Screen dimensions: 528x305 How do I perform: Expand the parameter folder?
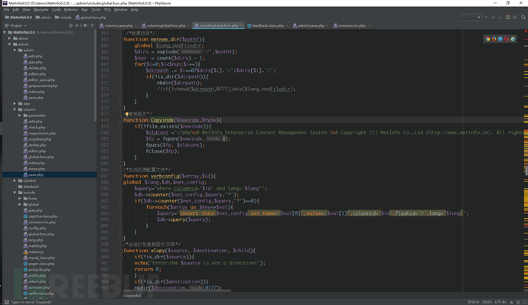click(20, 115)
